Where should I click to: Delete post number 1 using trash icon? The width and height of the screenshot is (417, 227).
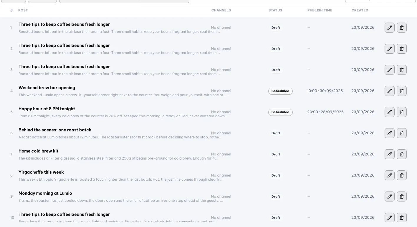pos(402,28)
